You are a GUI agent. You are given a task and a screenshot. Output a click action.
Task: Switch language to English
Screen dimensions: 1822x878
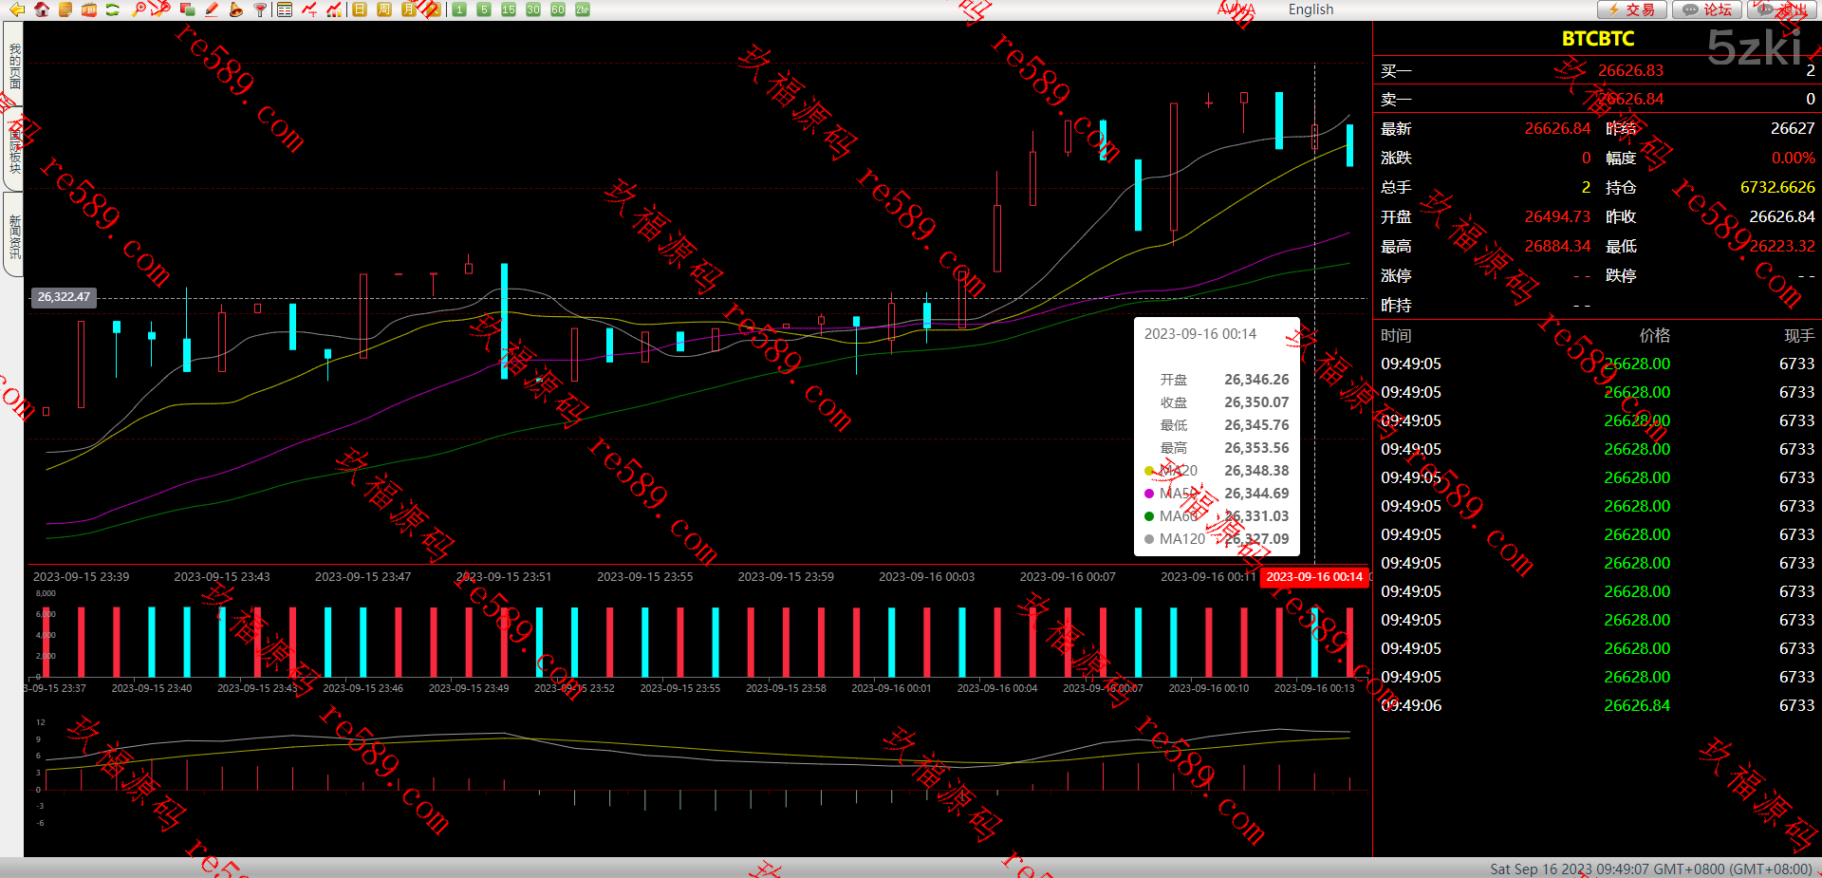pyautogui.click(x=1311, y=9)
